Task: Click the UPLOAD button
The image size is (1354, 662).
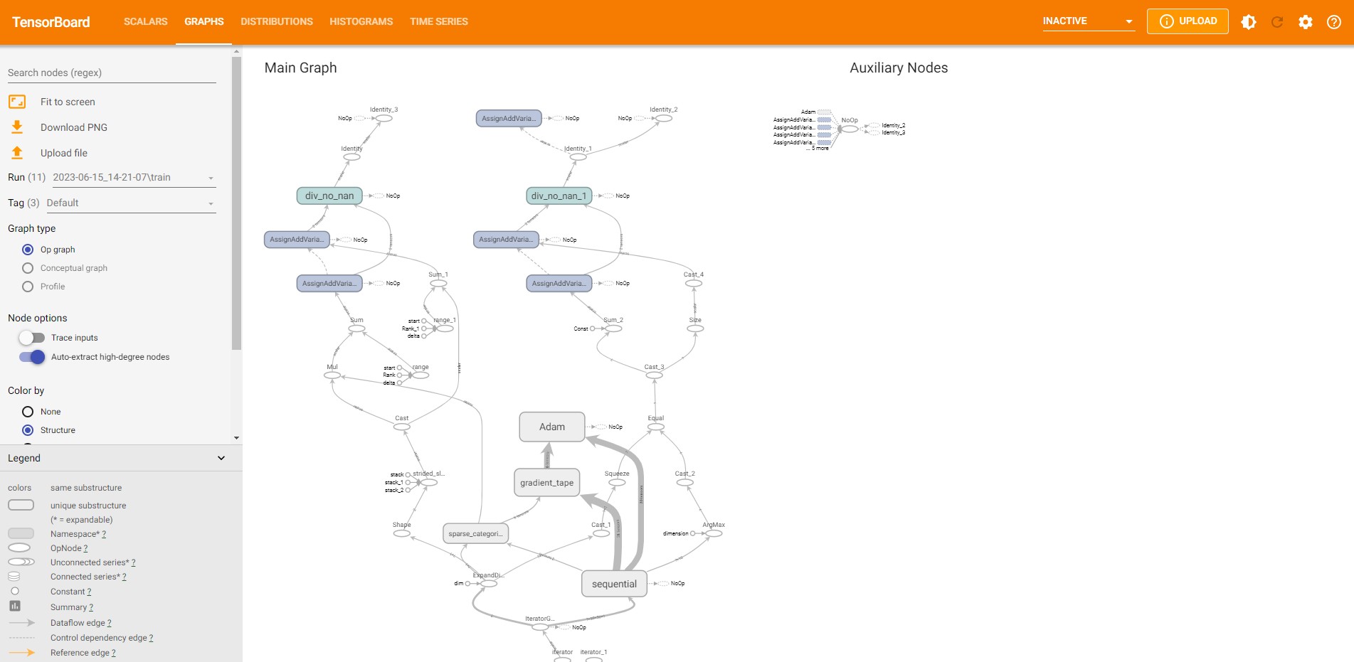Action: pyautogui.click(x=1188, y=21)
